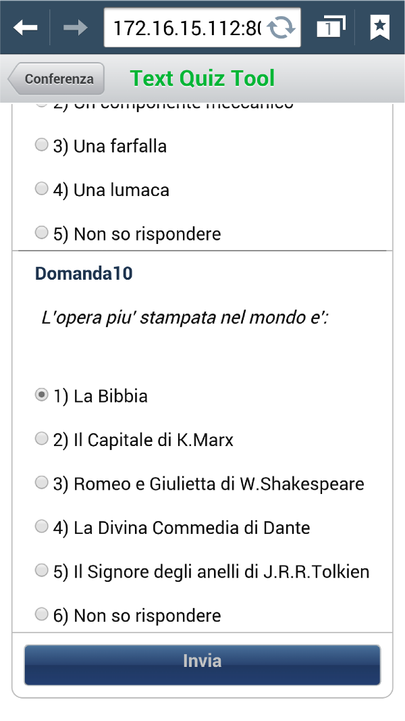Reload the page with refresh icon
405x721 pixels.
[281, 28]
